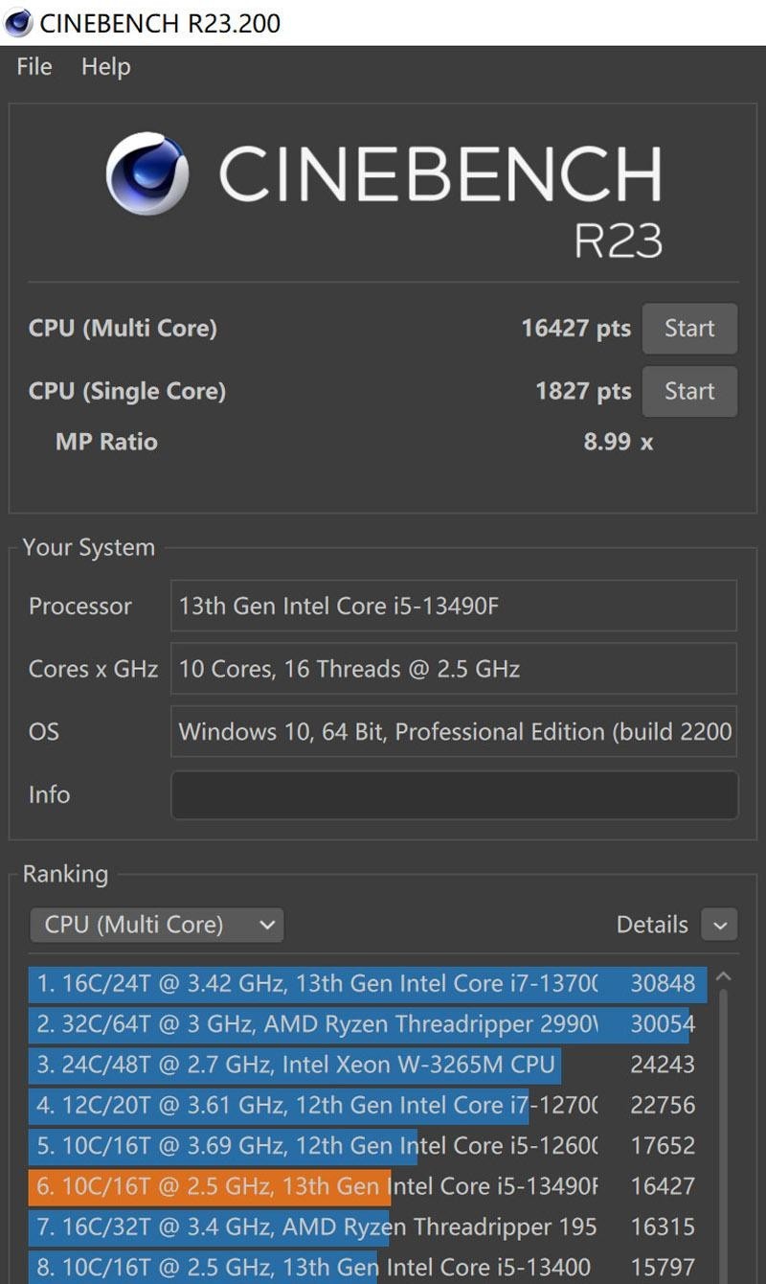Open the File menu
766x1284 pixels.
tap(34, 67)
